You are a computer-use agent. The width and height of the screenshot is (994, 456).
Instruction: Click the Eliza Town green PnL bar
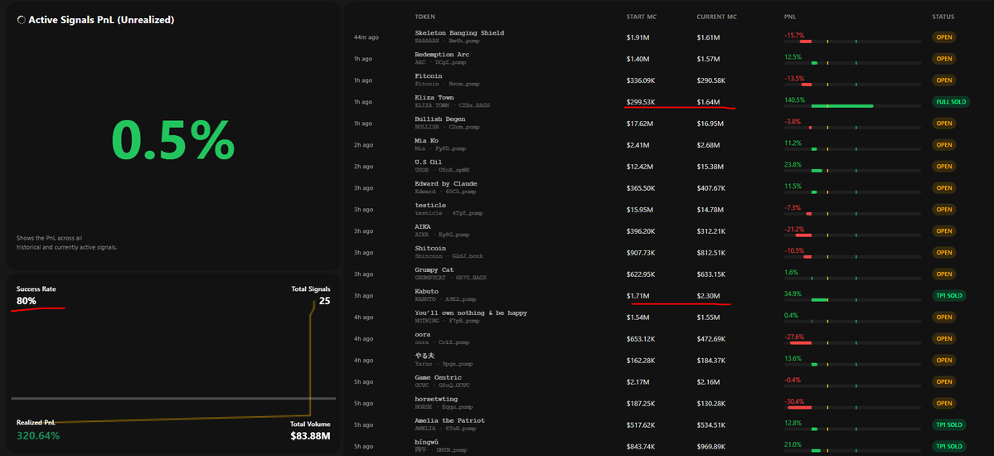coord(841,106)
